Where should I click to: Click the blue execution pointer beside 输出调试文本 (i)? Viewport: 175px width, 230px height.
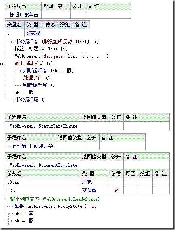[2, 64]
